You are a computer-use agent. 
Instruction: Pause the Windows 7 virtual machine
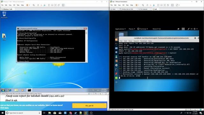pos(27,5)
